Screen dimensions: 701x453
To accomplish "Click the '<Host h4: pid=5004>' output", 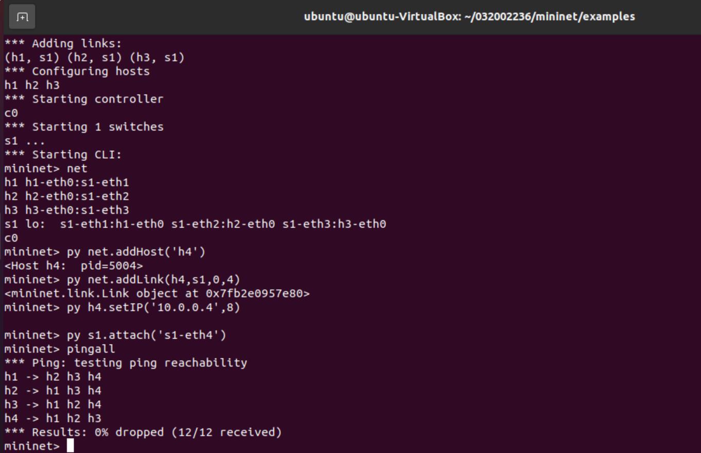I will pyautogui.click(x=74, y=266).
